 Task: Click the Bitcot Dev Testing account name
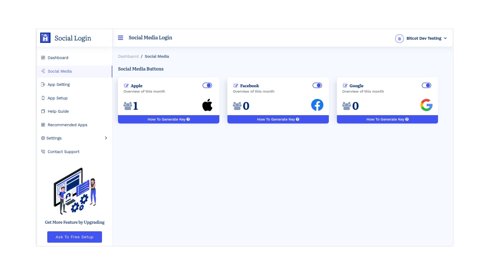coord(424,38)
